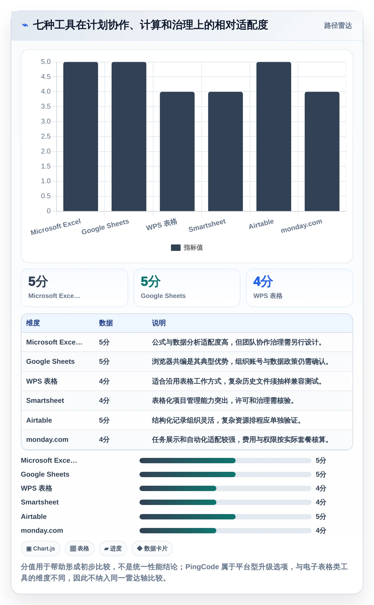The height and width of the screenshot is (605, 374).
Task: Click the monday.com x-axis label
Action: pos(301,226)
